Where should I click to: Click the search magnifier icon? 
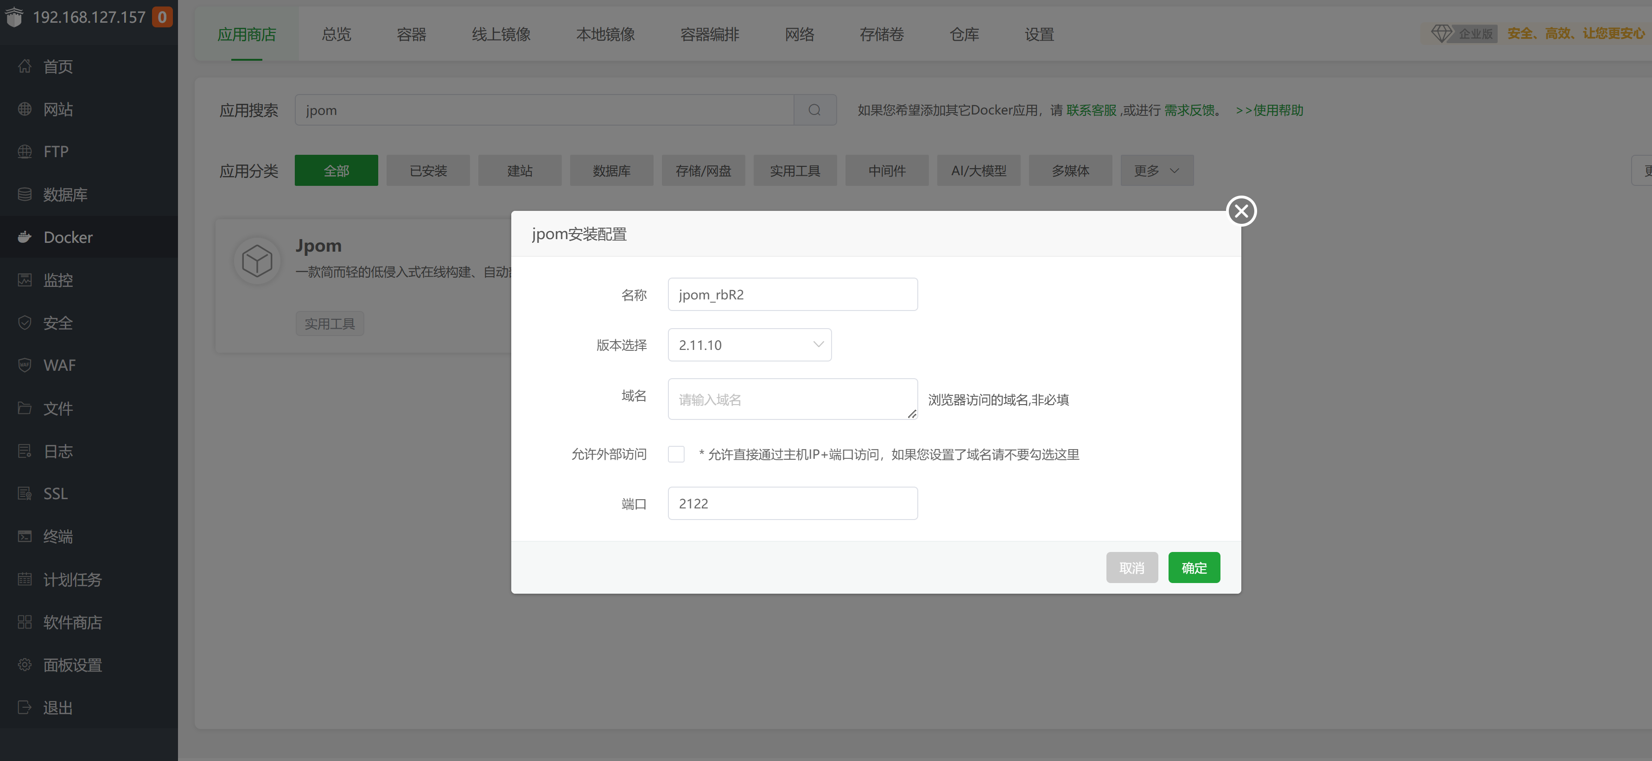pos(814,110)
